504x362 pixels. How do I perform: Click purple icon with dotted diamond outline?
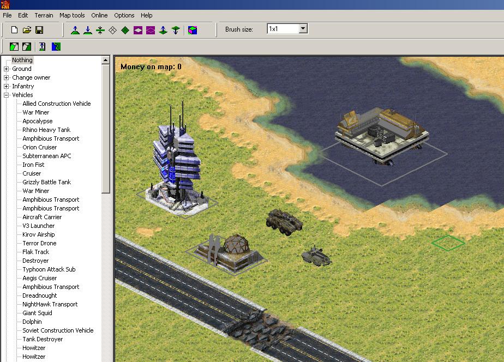coord(151,30)
